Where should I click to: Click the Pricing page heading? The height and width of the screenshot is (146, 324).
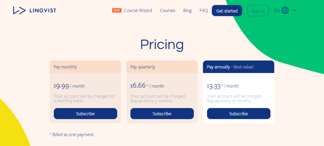click(x=162, y=45)
